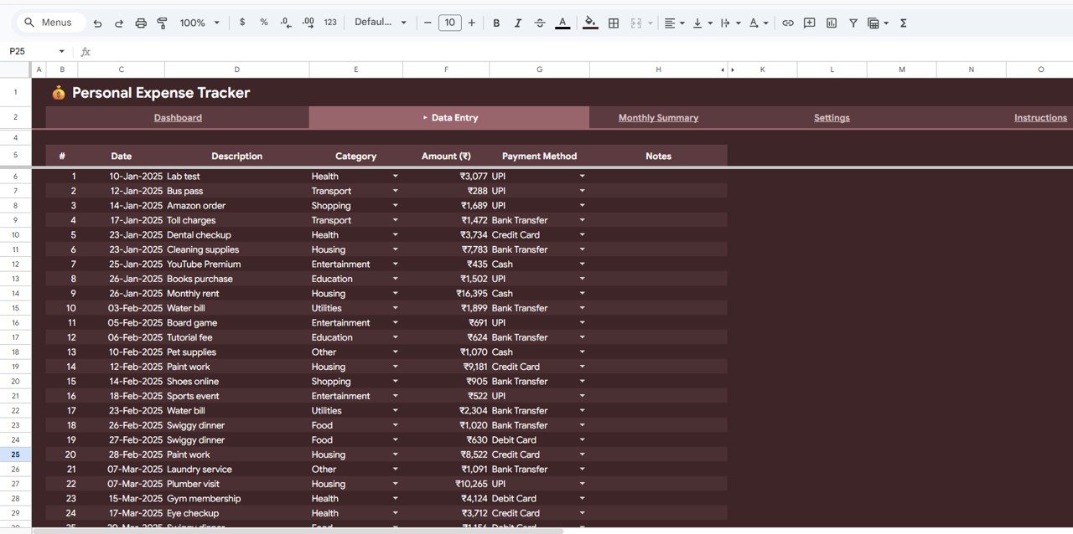Open the Menus search
The width and height of the screenshot is (1073, 534).
click(x=49, y=23)
